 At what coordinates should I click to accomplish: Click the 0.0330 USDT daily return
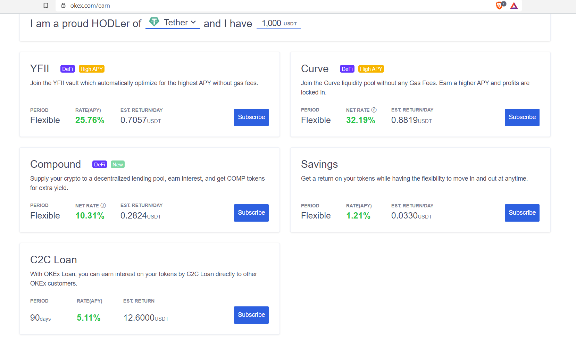(411, 216)
